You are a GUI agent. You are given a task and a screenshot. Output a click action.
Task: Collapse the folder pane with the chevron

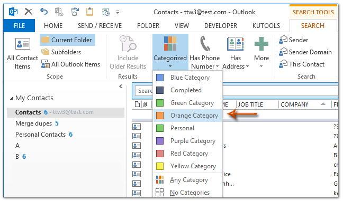tap(121, 87)
